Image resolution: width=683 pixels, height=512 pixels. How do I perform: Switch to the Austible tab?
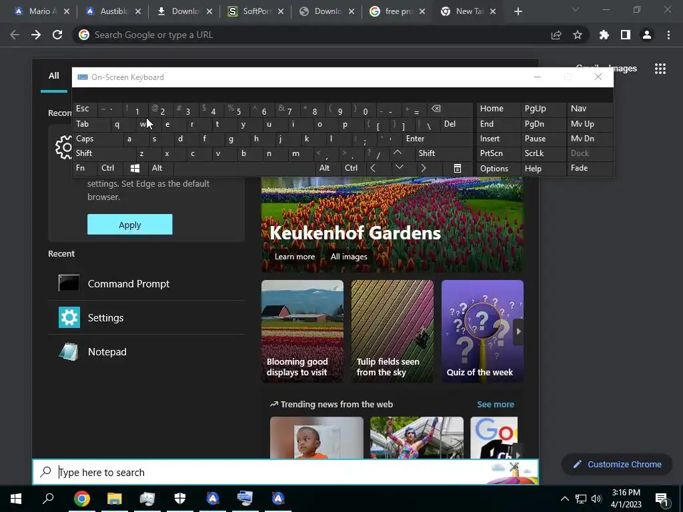coord(113,11)
